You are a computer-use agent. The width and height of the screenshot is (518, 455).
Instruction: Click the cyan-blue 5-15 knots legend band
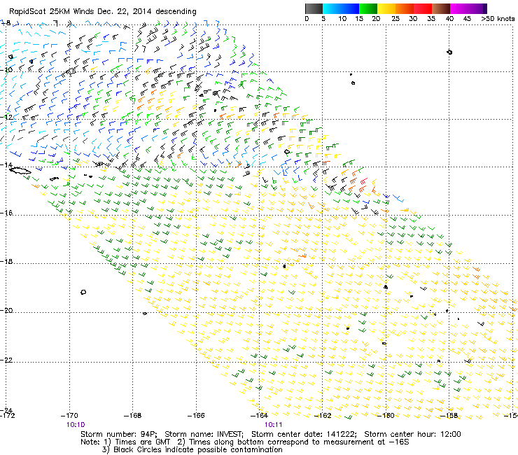pyautogui.click(x=341, y=8)
